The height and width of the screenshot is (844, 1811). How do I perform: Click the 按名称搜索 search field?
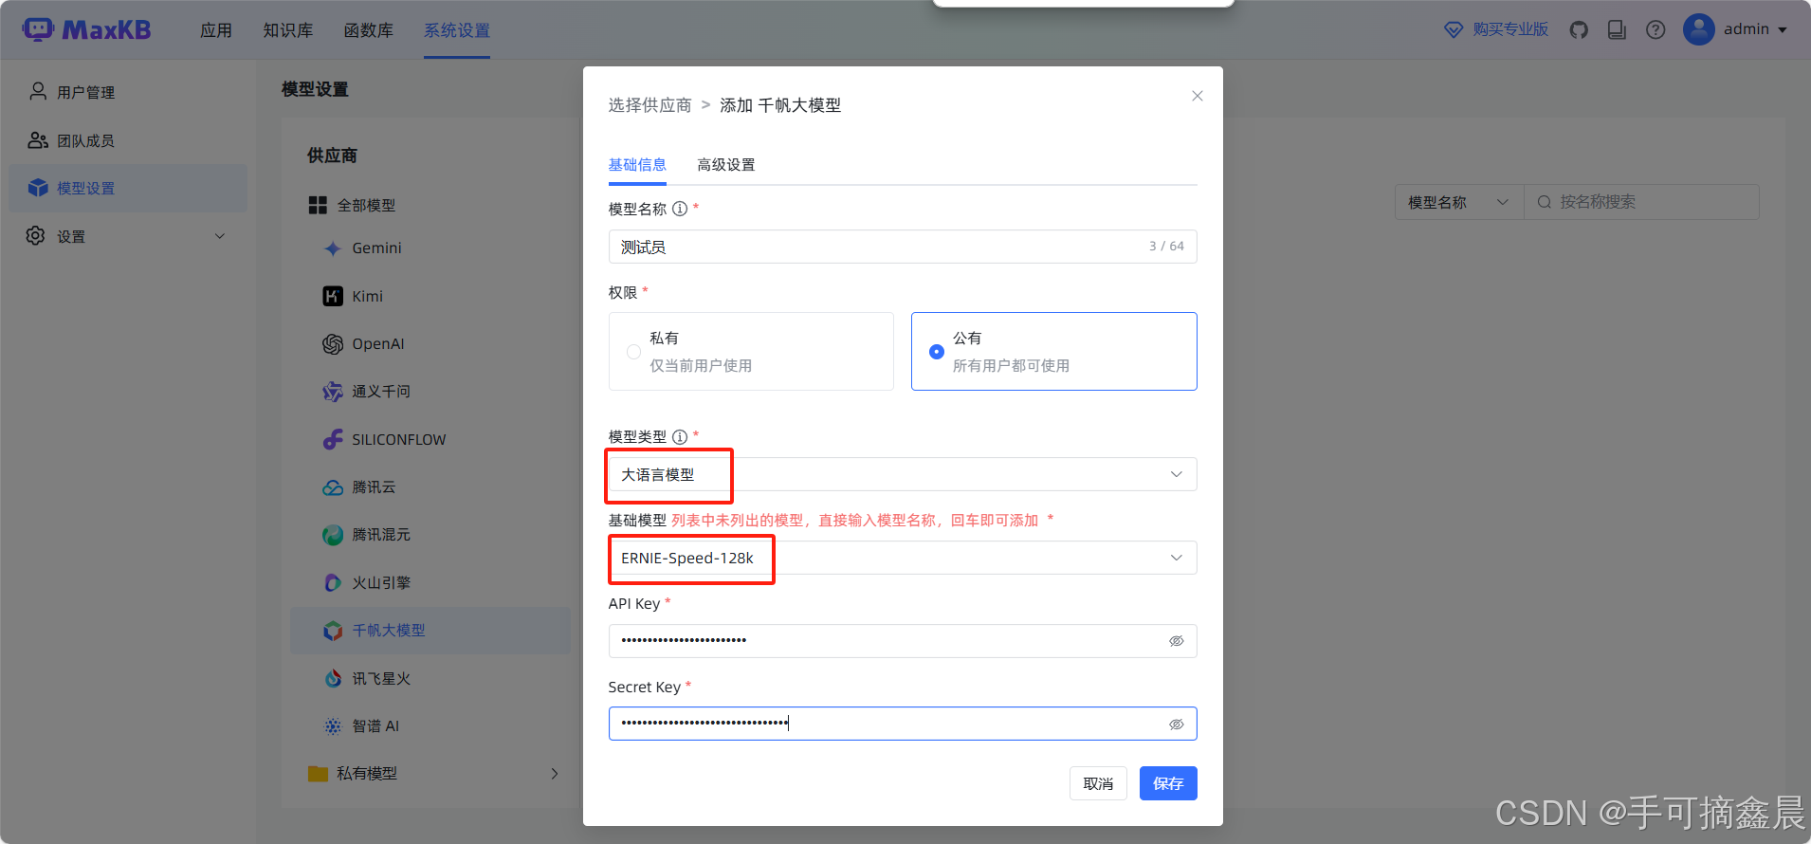1641,202
